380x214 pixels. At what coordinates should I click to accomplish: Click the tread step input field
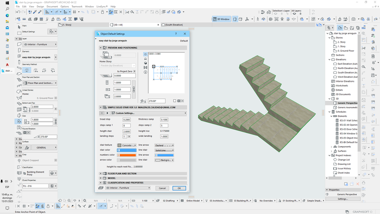click(126, 120)
